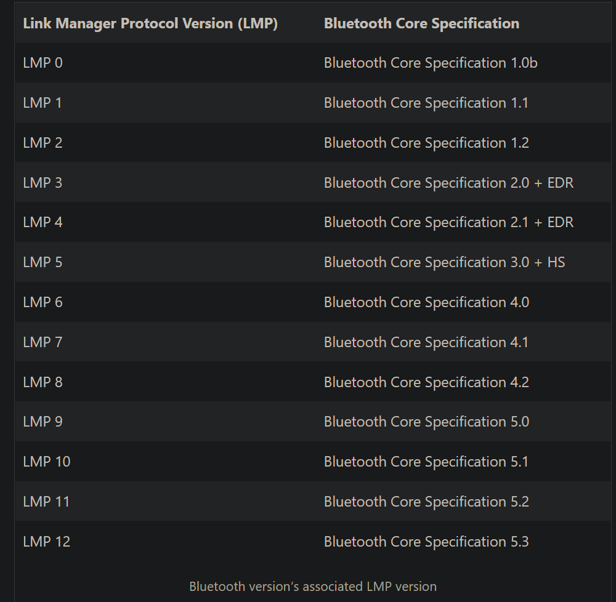Click Bluetooth Core Specification 4.1 entry

[426, 342]
